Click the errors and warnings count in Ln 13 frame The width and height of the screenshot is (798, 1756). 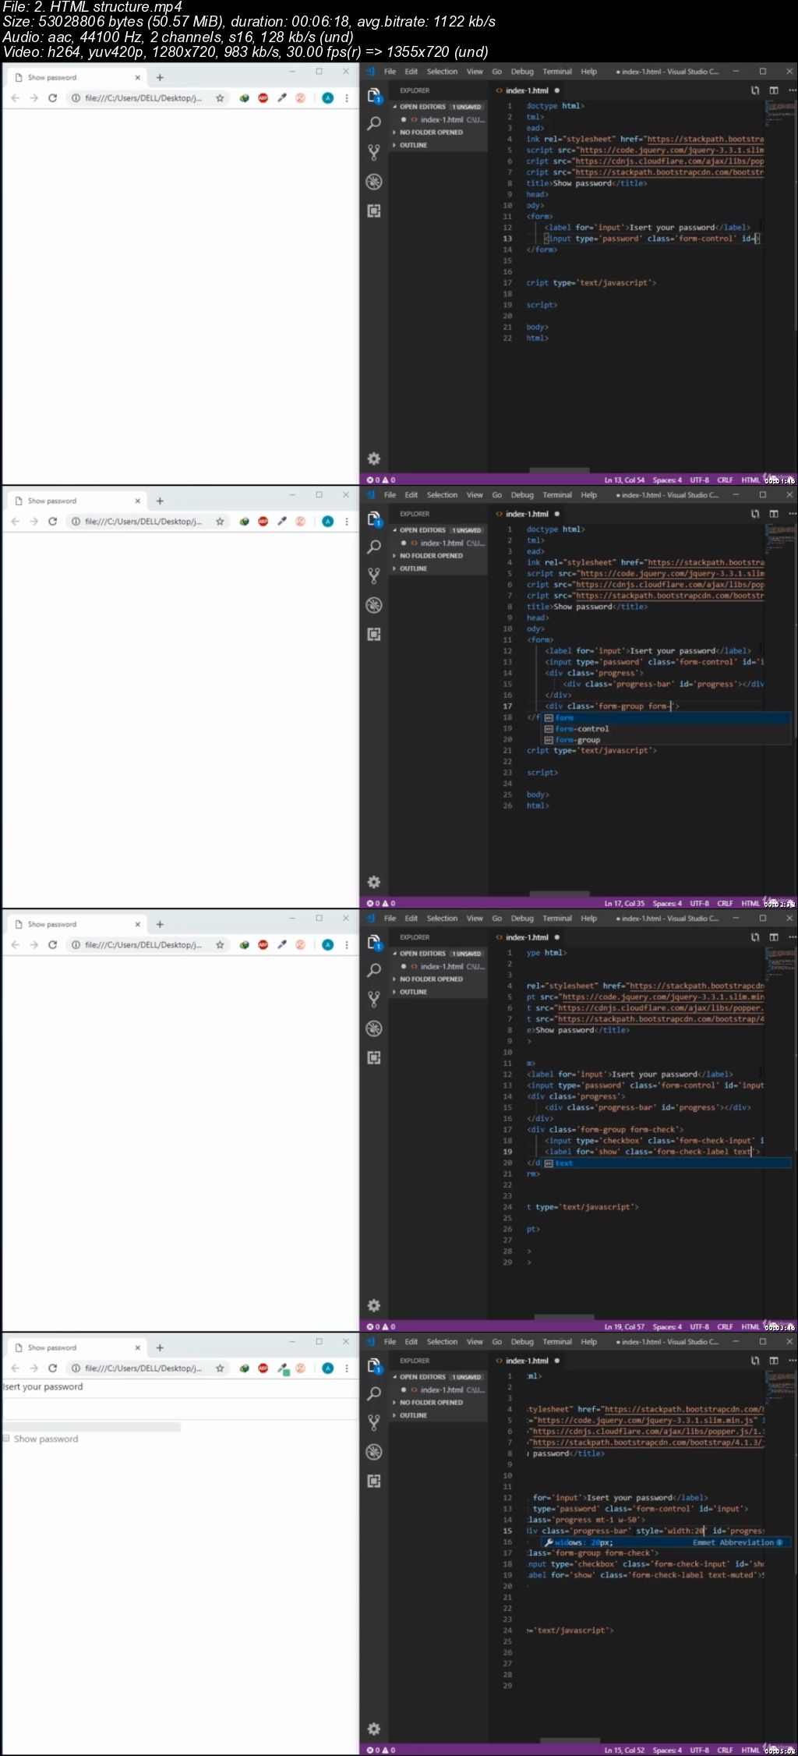(381, 480)
